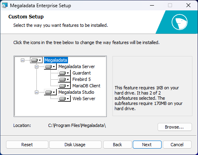Screen dimensions: 198x155
Task: Minimize the setup window
Action: tap(152, 5)
